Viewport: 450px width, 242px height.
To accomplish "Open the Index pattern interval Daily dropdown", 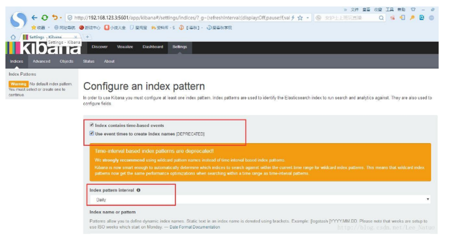I will click(x=260, y=199).
